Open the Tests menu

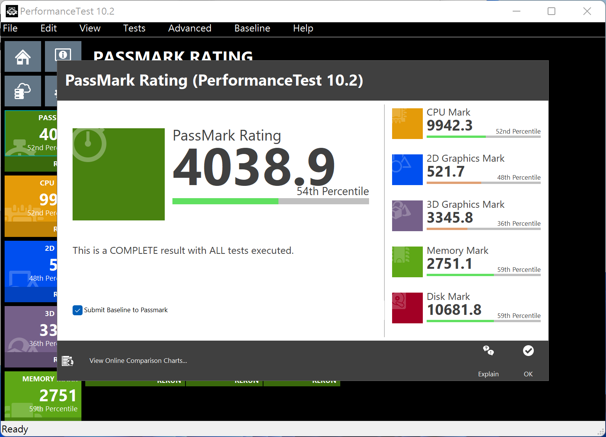134,28
